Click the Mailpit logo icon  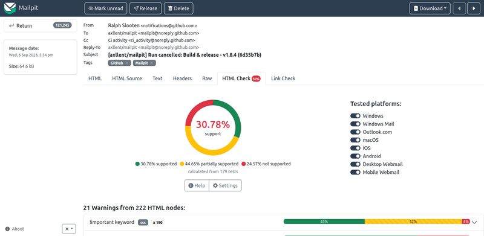coord(10,8)
